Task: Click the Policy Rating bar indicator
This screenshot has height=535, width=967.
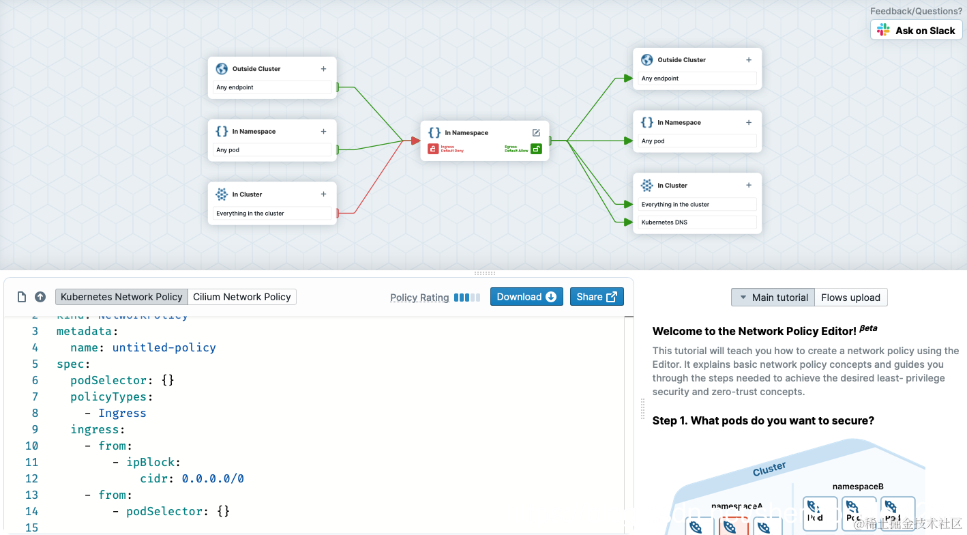Action: tap(467, 298)
